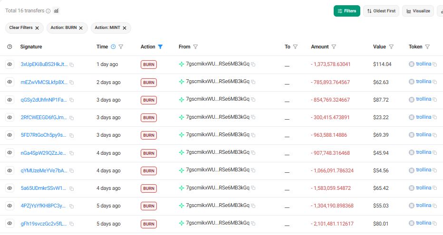Preview transaction qGSy2dUhfnNP1Fa with eye icon
Image resolution: width=443 pixels, height=235 pixels.
(x=10, y=100)
